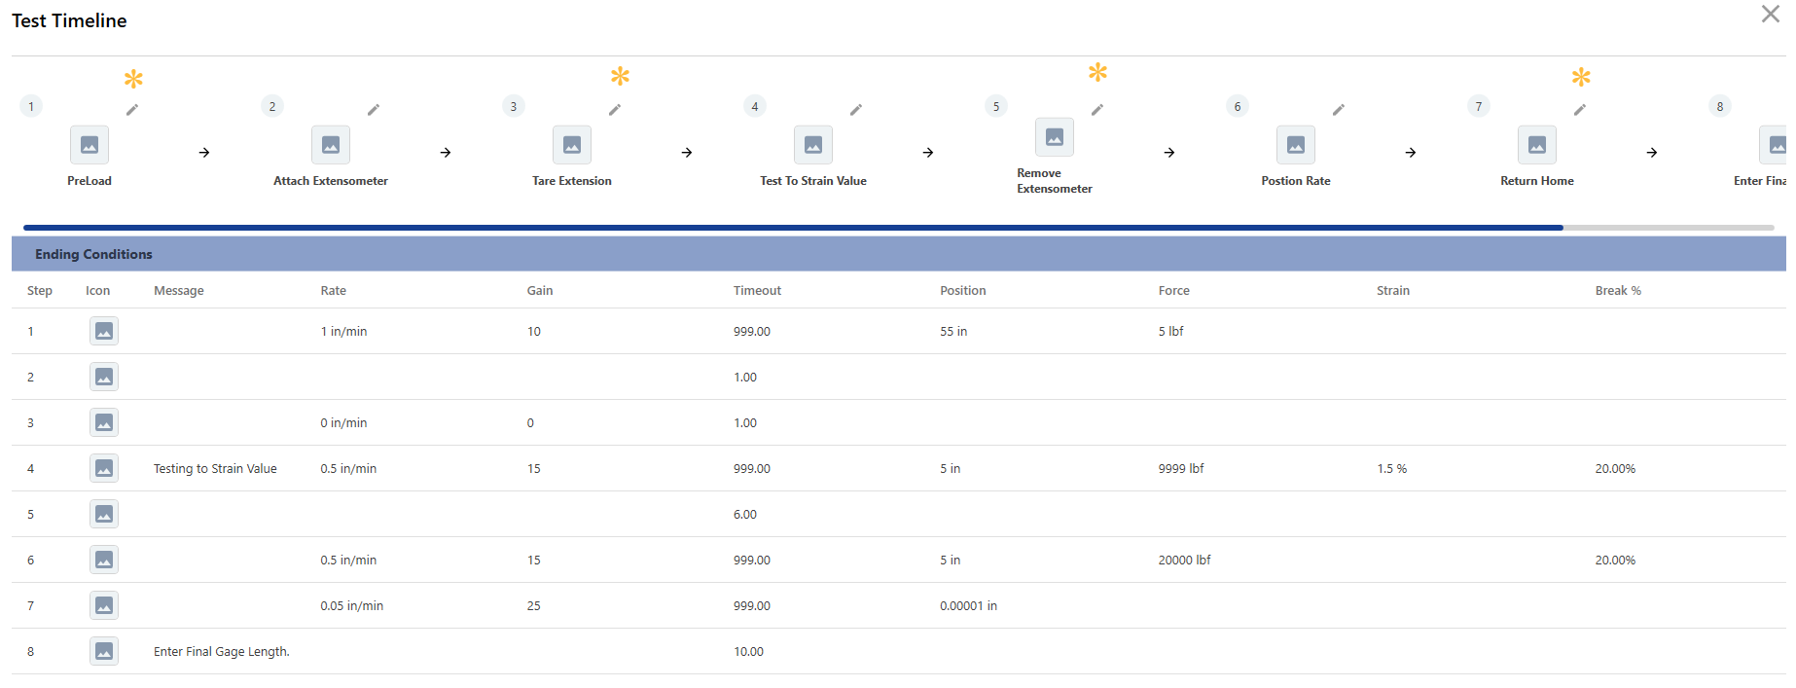Edit step 7 Return Home pencil icon
The image size is (1796, 688).
1580,110
